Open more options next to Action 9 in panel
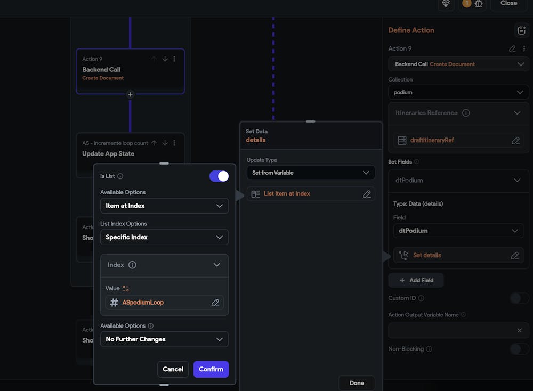 524,48
